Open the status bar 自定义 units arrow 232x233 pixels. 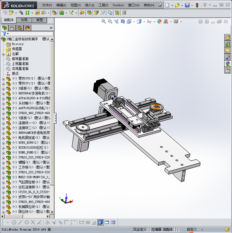(x=202, y=230)
